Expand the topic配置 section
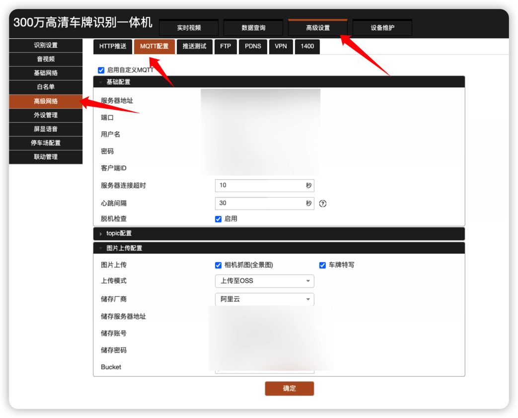 tap(119, 233)
